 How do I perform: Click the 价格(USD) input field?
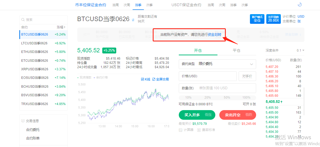pos(208,76)
